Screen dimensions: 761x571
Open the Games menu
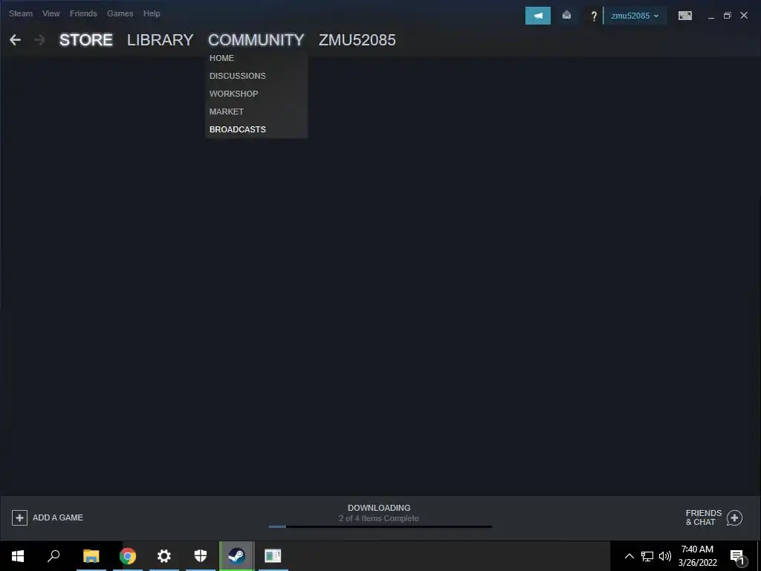tap(120, 13)
